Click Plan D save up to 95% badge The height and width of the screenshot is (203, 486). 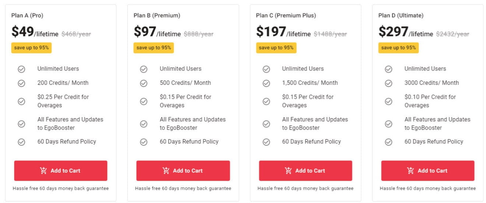398,48
